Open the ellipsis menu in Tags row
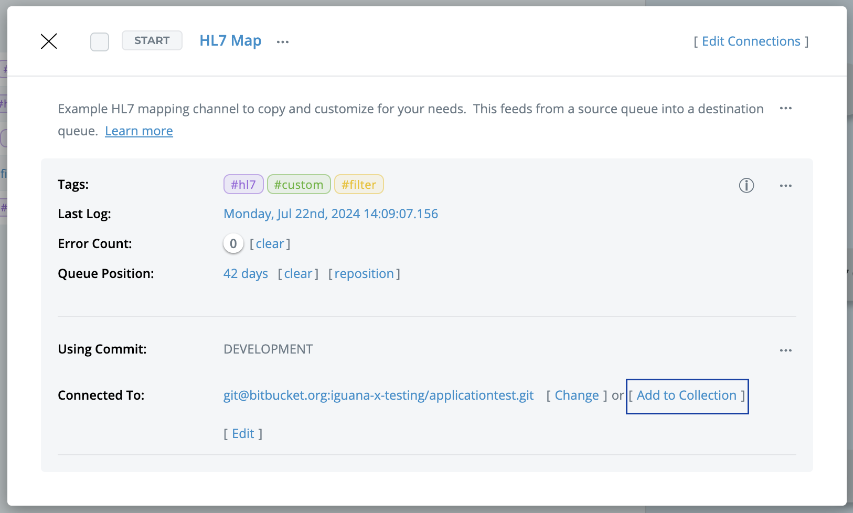 785,186
